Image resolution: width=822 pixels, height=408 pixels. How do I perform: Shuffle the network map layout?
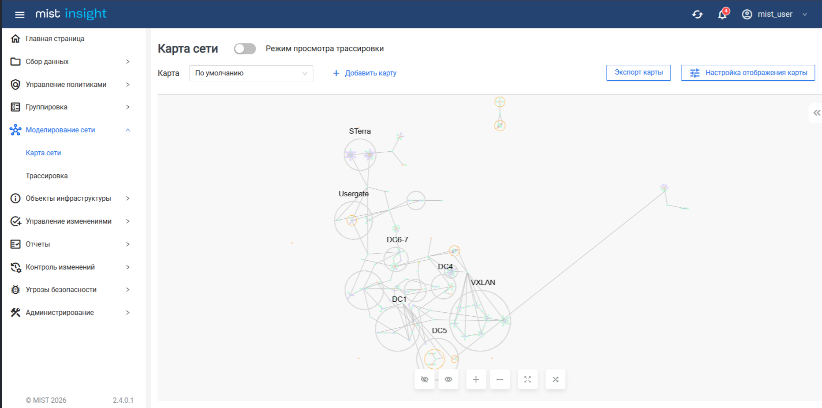point(556,379)
